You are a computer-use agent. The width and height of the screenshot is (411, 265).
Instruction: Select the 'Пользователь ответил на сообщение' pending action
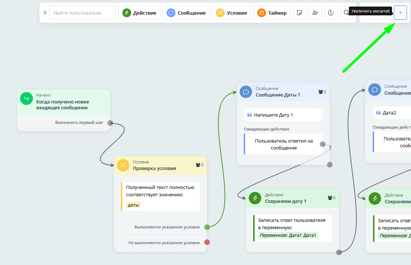coord(283,144)
